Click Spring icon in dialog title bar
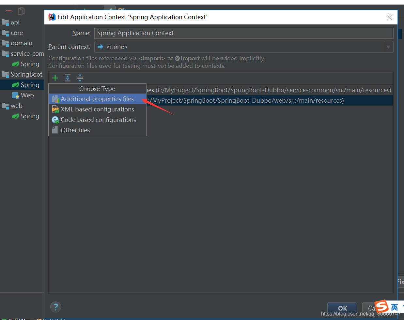The width and height of the screenshot is (404, 320). tap(52, 17)
